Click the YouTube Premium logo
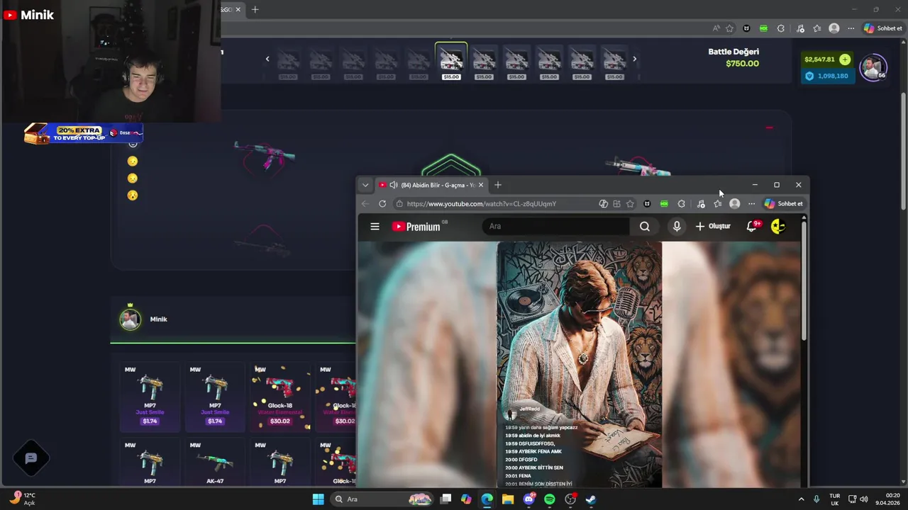Viewport: 908px width, 510px height. point(416,227)
